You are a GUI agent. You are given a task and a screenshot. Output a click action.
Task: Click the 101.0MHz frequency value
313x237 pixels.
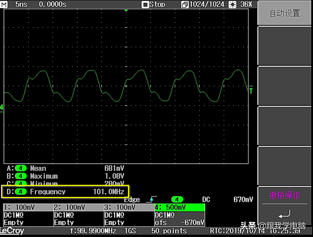(x=109, y=192)
